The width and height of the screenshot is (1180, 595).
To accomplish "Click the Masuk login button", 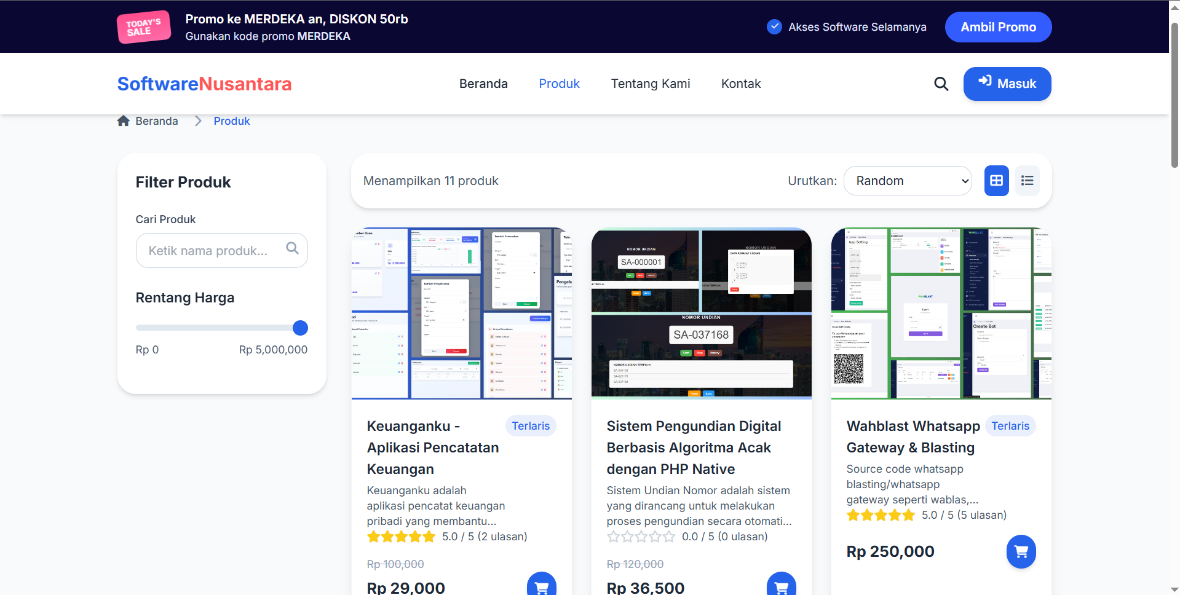I will pos(1007,84).
